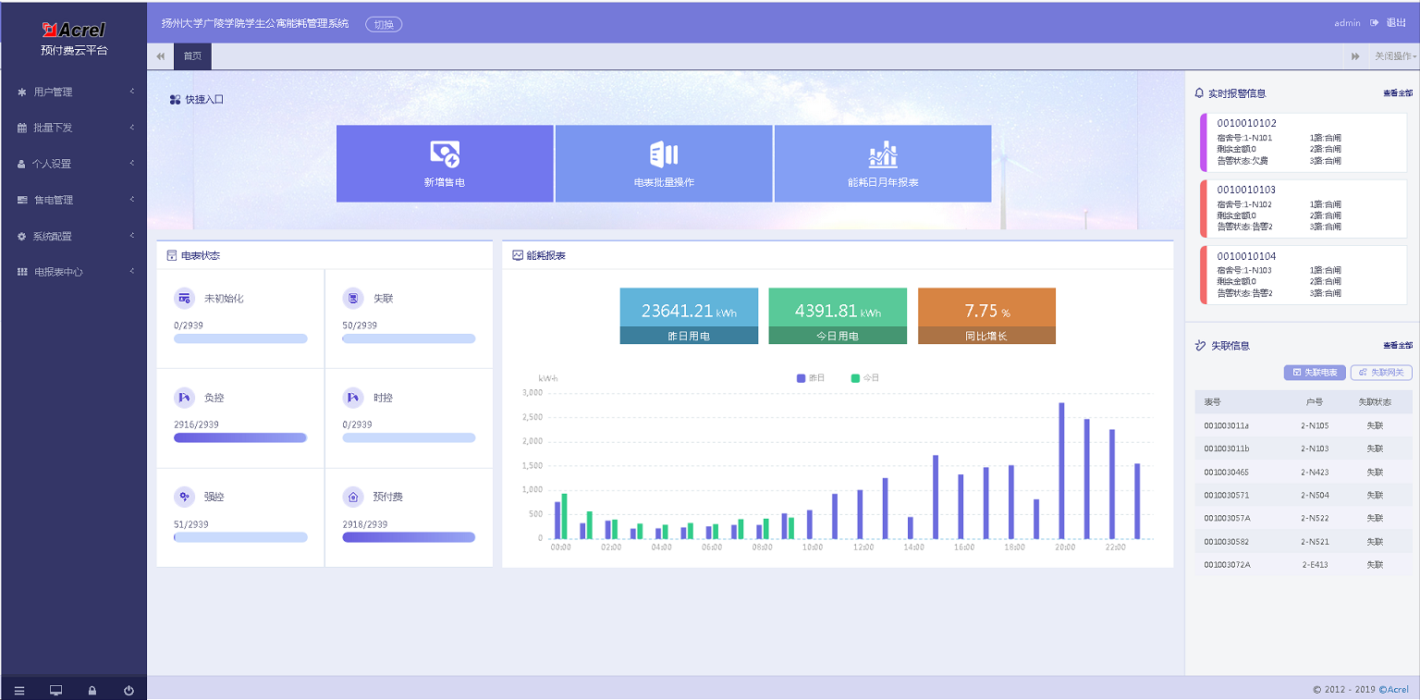
Task: Select the 首页 tab
Action: pyautogui.click(x=192, y=56)
